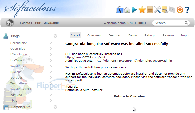Click the arrow icon beside eggBlog
The image size is (195, 113).
tap(51, 95)
